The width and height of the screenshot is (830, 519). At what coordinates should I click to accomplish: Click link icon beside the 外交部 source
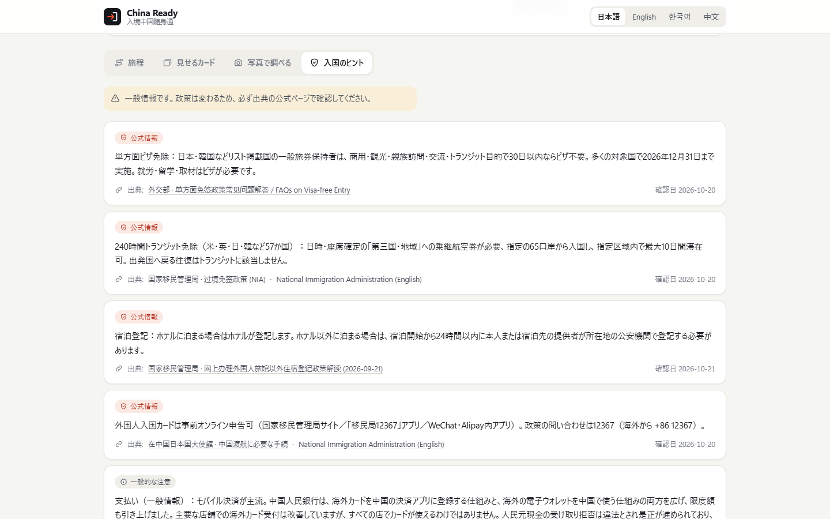coord(119,190)
